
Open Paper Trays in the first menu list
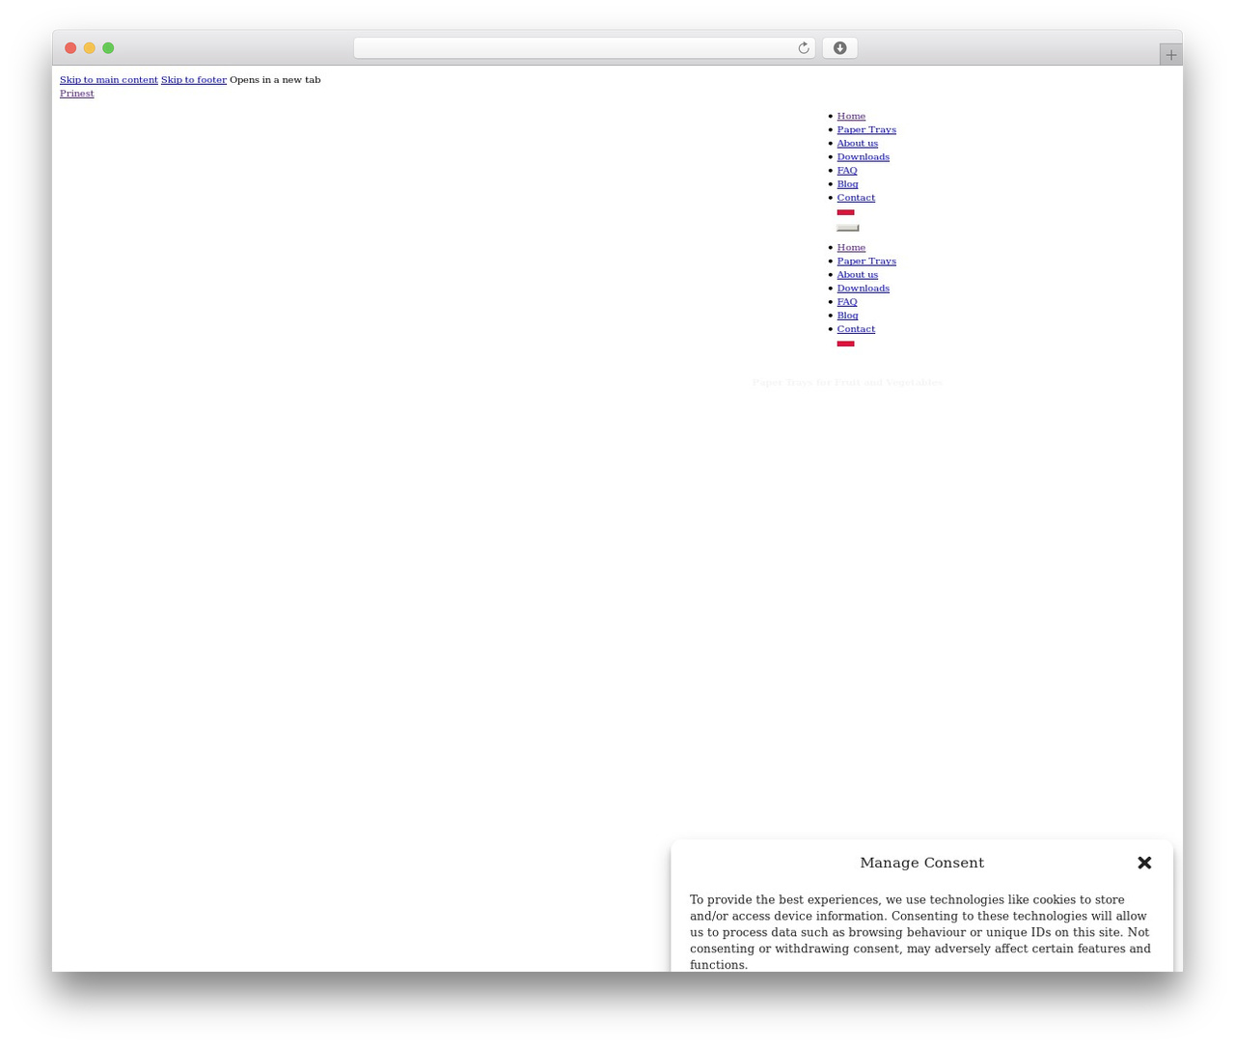click(x=866, y=130)
